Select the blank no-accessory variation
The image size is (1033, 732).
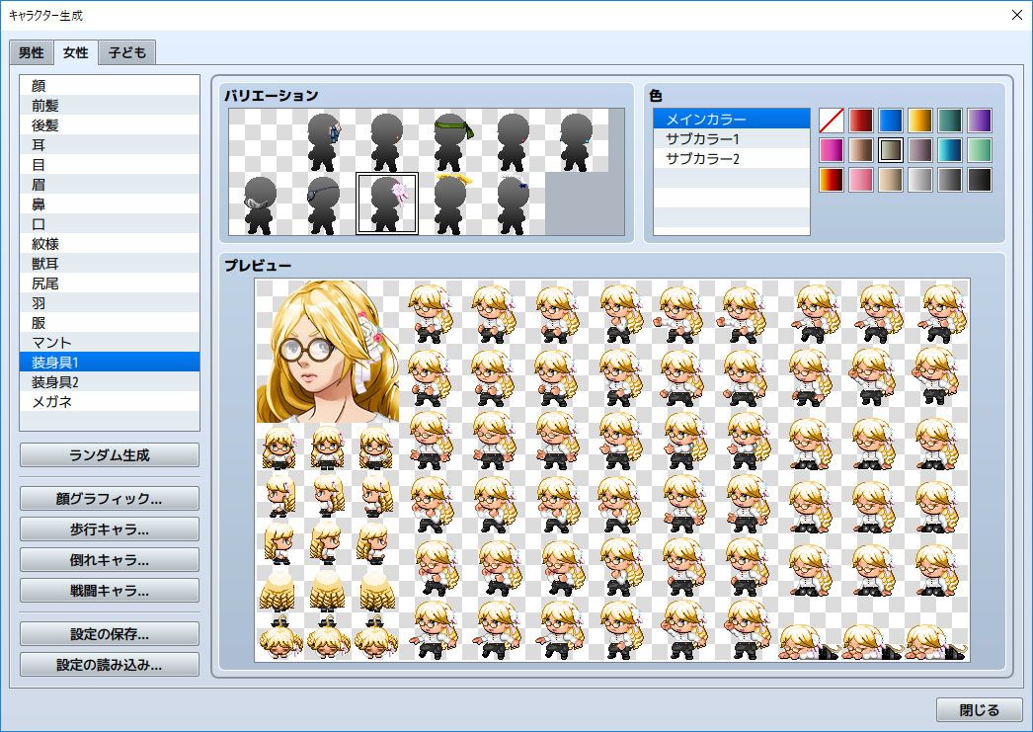point(261,138)
